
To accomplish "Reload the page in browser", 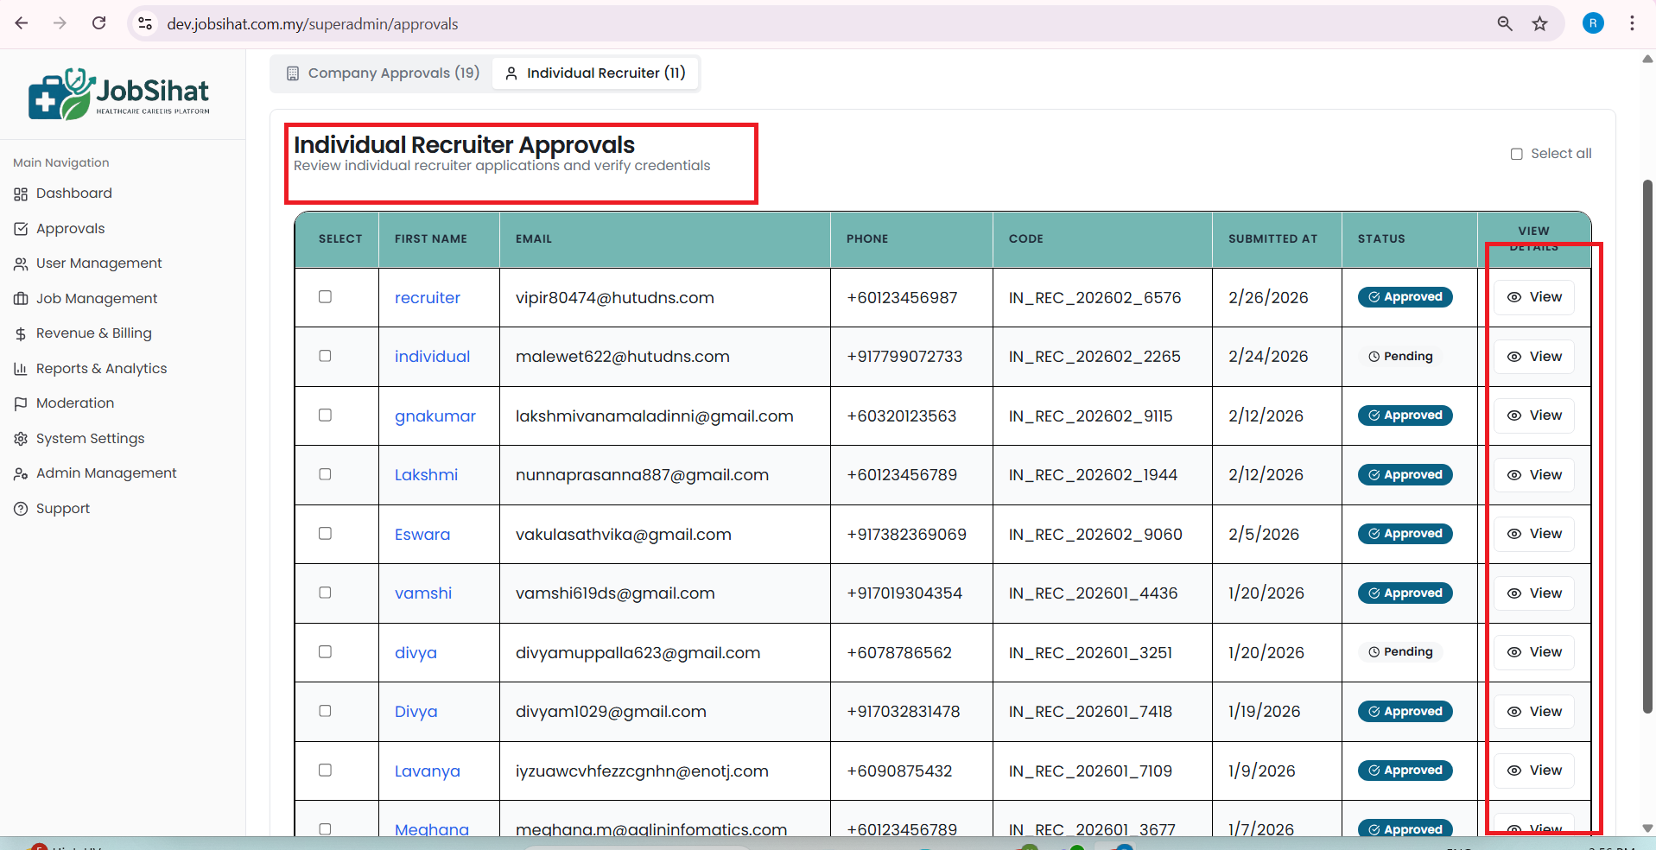I will pos(99,23).
